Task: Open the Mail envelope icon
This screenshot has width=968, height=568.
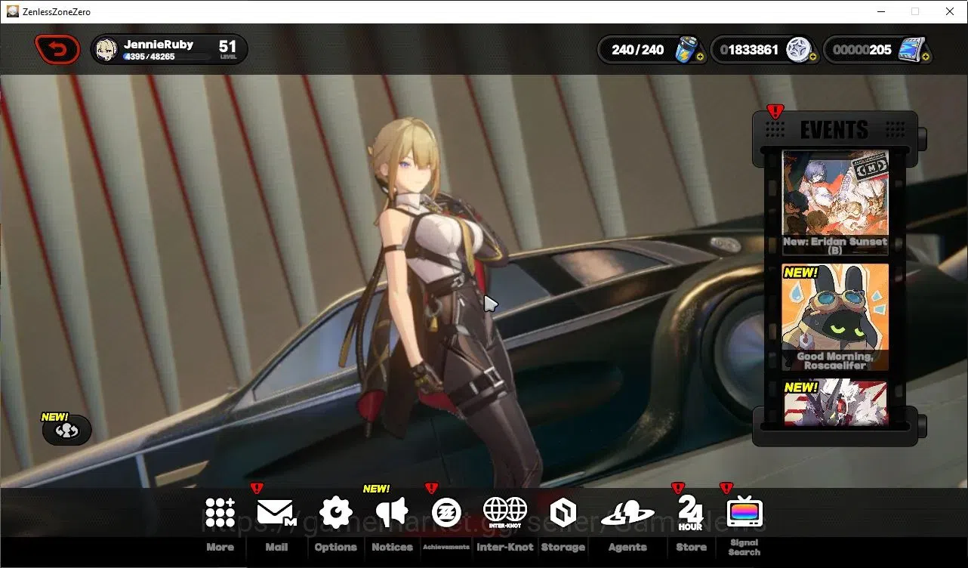Action: (276, 514)
